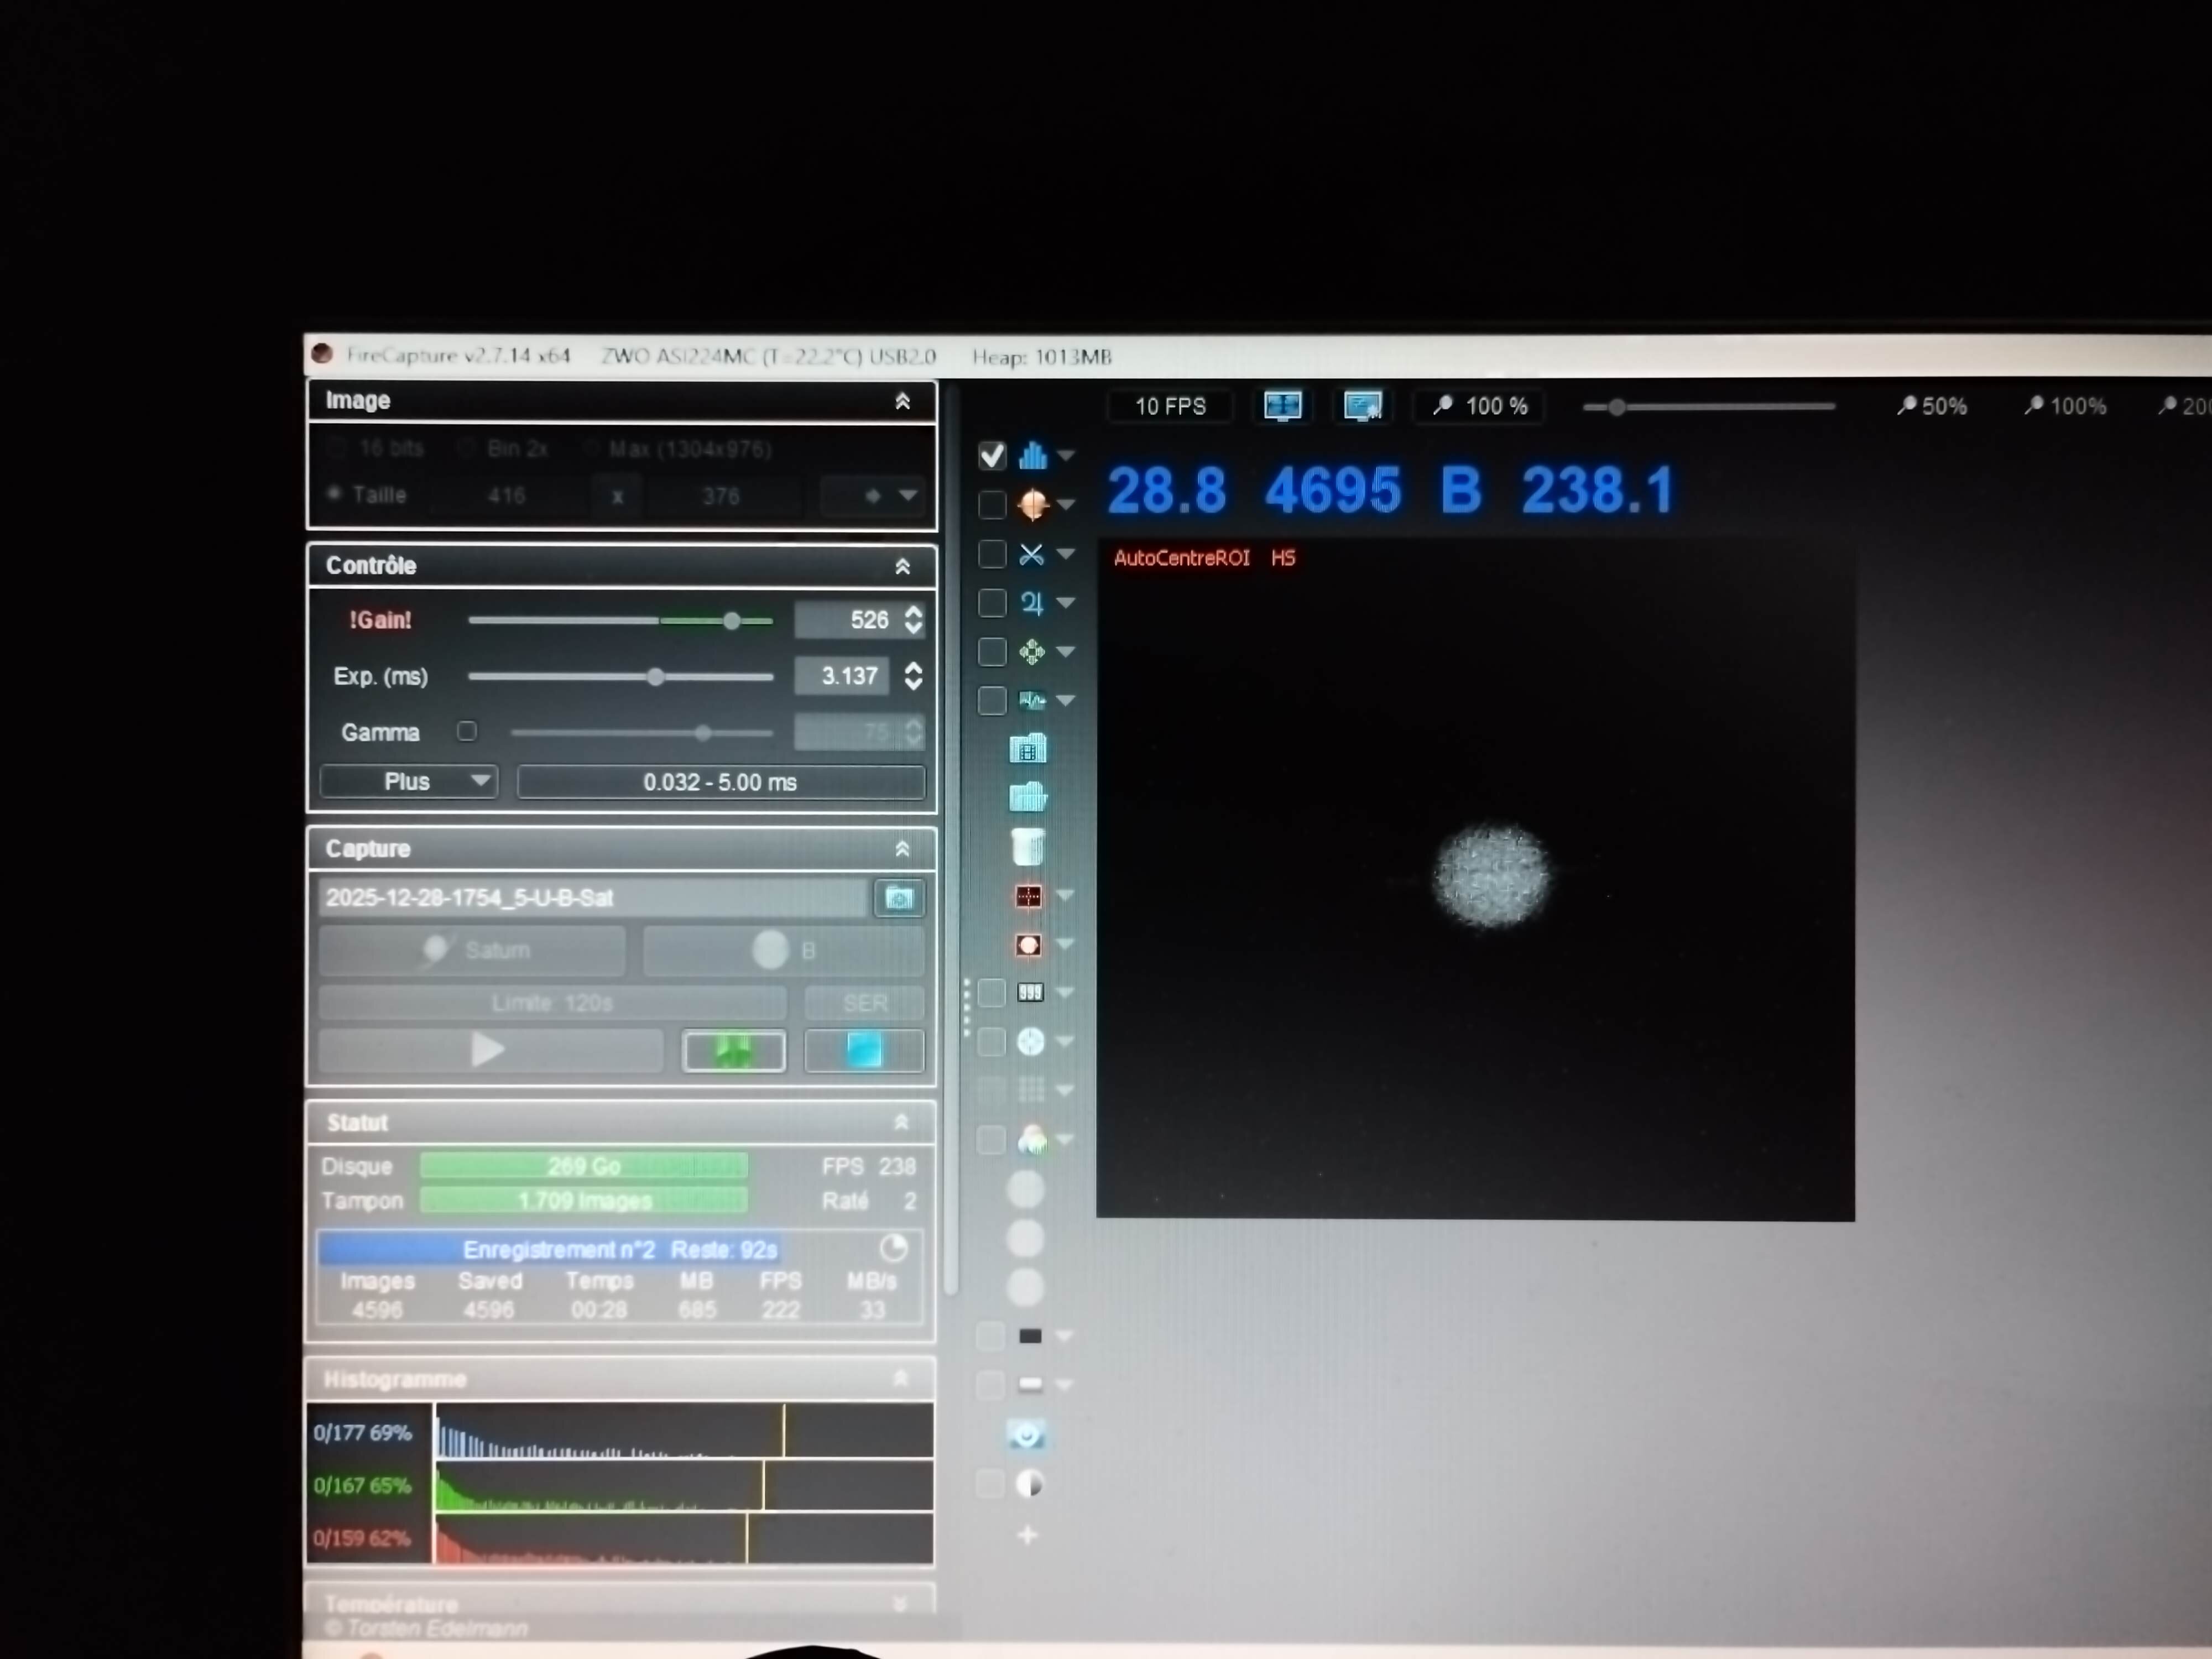The image size is (2212, 1659).
Task: Click the red reticle grid icon
Action: [x=1028, y=896]
